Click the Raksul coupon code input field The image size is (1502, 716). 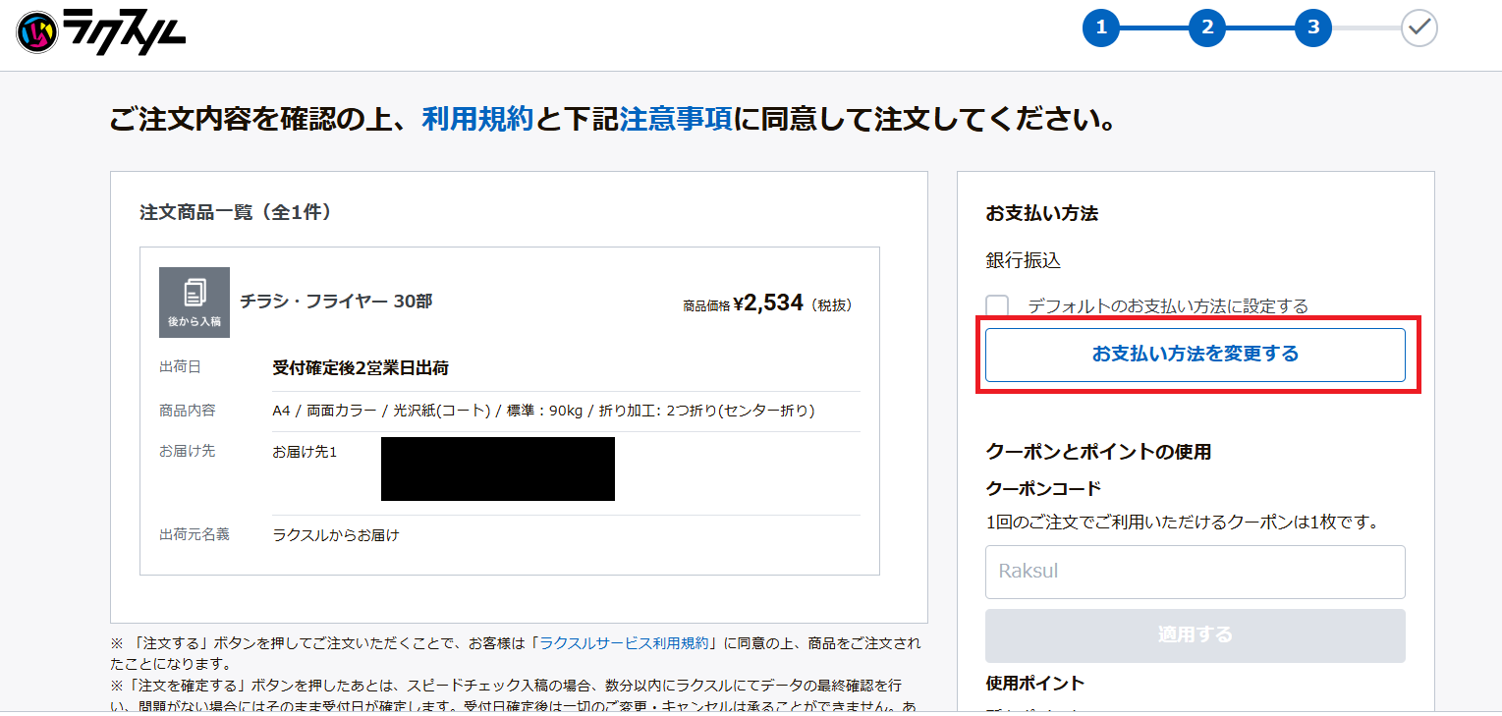(x=1195, y=572)
